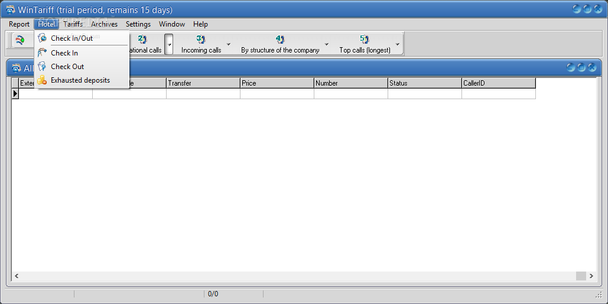Viewport: 608px width, 304px height.
Task: Open the Window menu
Action: [x=172, y=24]
